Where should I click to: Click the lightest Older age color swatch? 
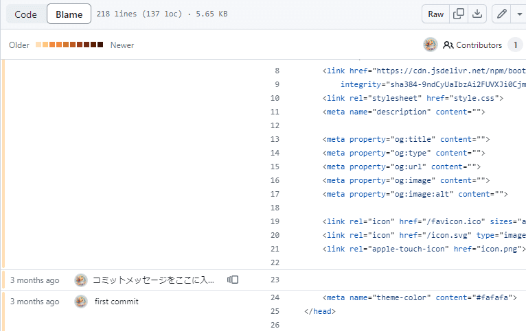pyautogui.click(x=38, y=45)
